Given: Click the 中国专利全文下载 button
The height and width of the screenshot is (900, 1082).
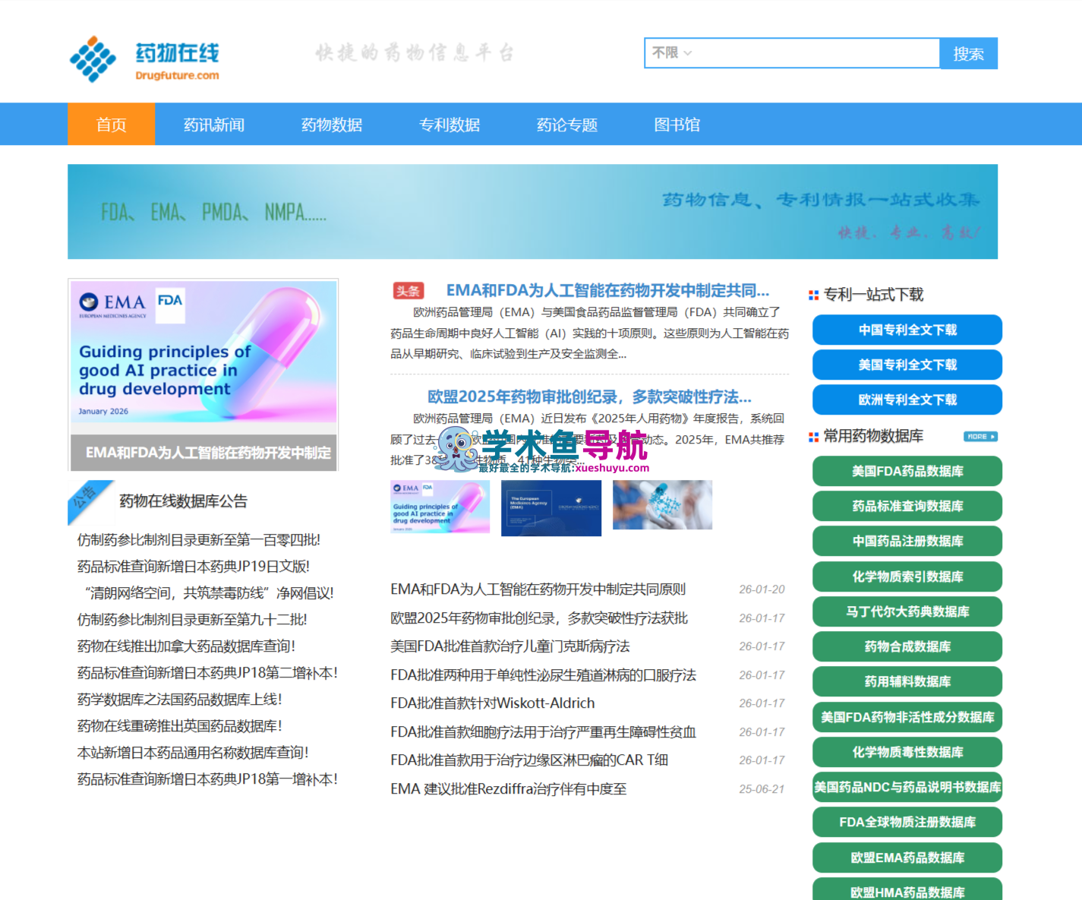Looking at the screenshot, I should coord(907,330).
